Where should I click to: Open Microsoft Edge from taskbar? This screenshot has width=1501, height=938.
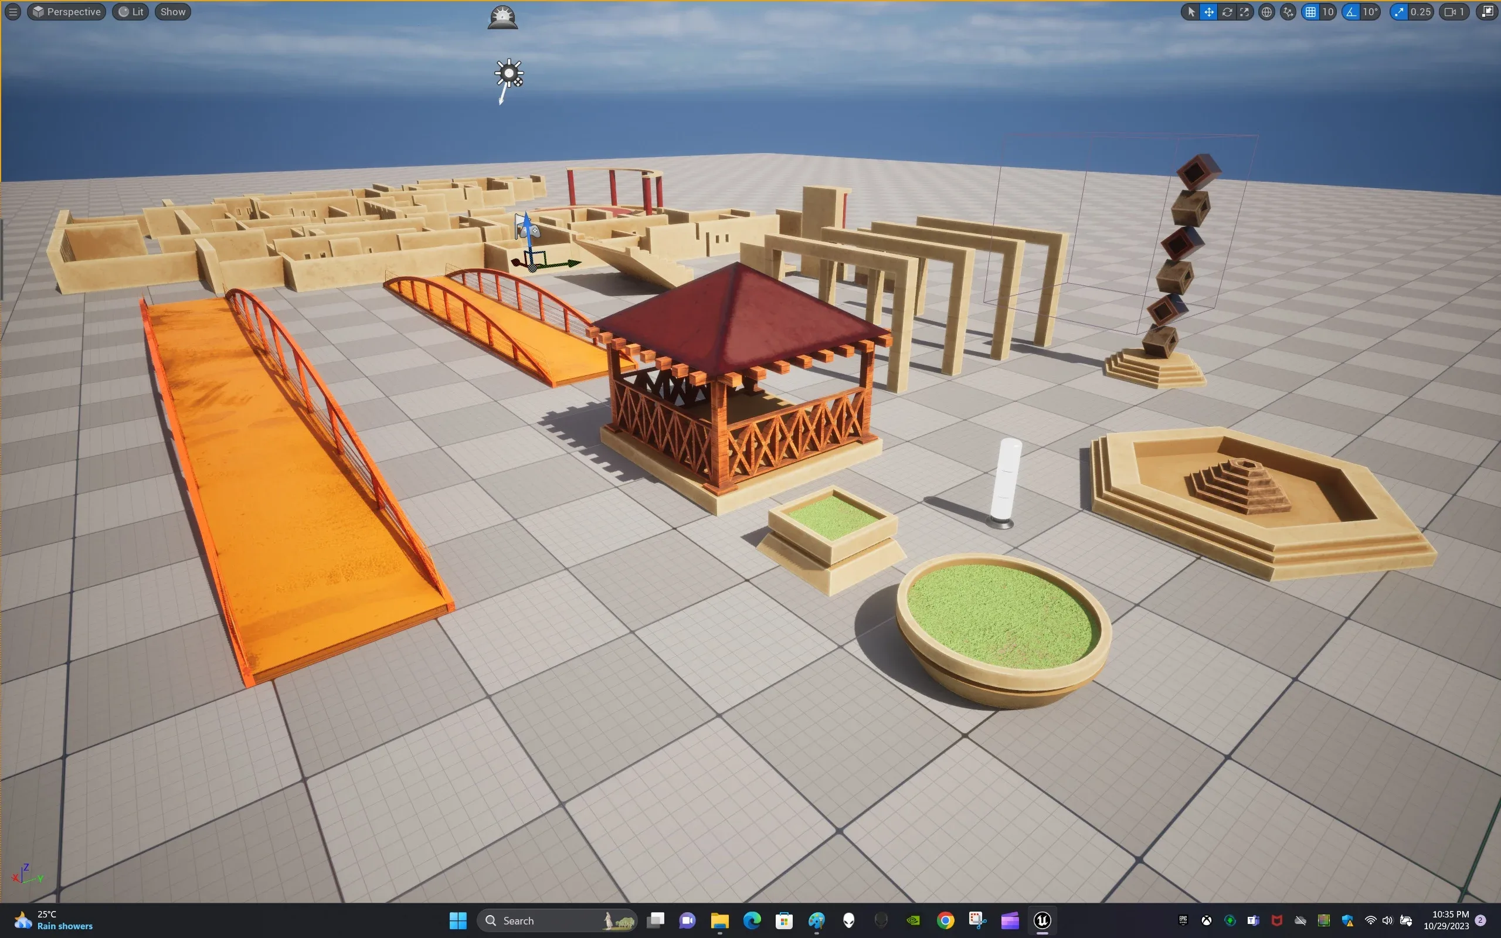coord(752,920)
